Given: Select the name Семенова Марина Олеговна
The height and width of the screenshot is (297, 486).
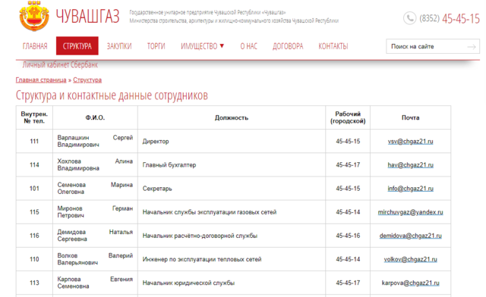Looking at the screenshot, I should 95,188.
